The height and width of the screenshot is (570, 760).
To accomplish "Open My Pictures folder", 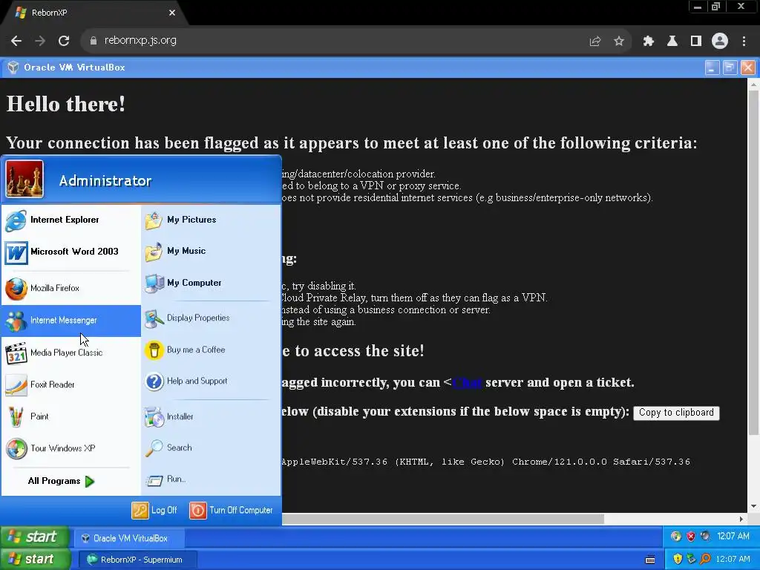I will coord(210,220).
